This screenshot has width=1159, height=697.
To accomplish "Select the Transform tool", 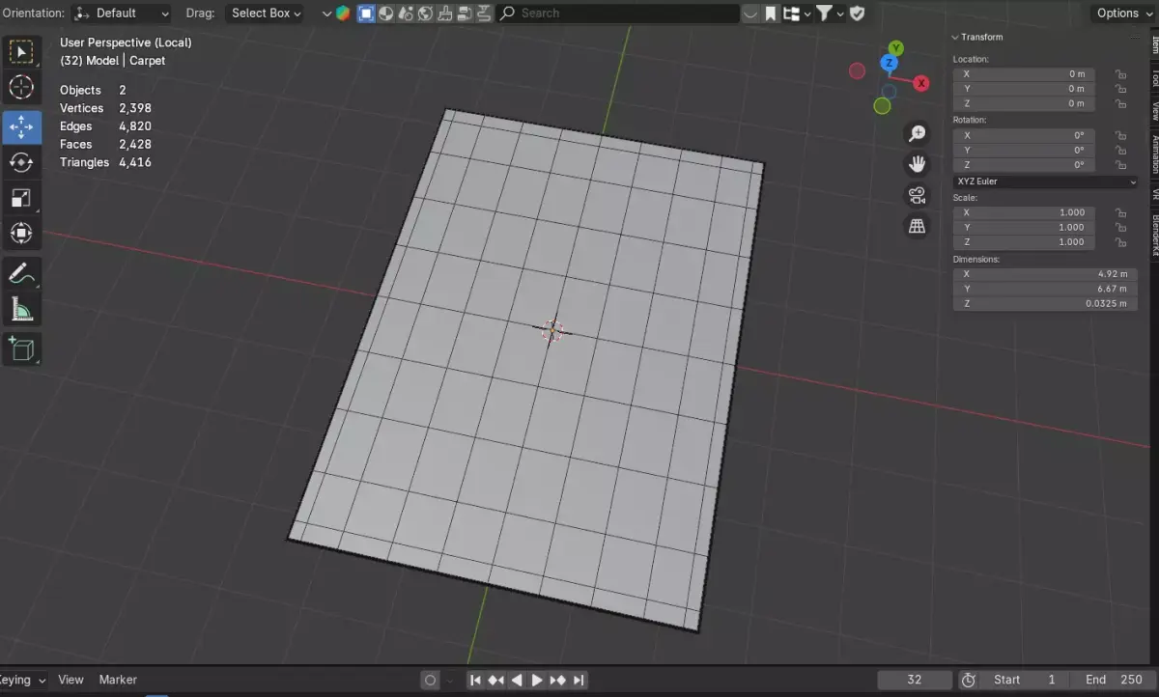I will pos(21,234).
